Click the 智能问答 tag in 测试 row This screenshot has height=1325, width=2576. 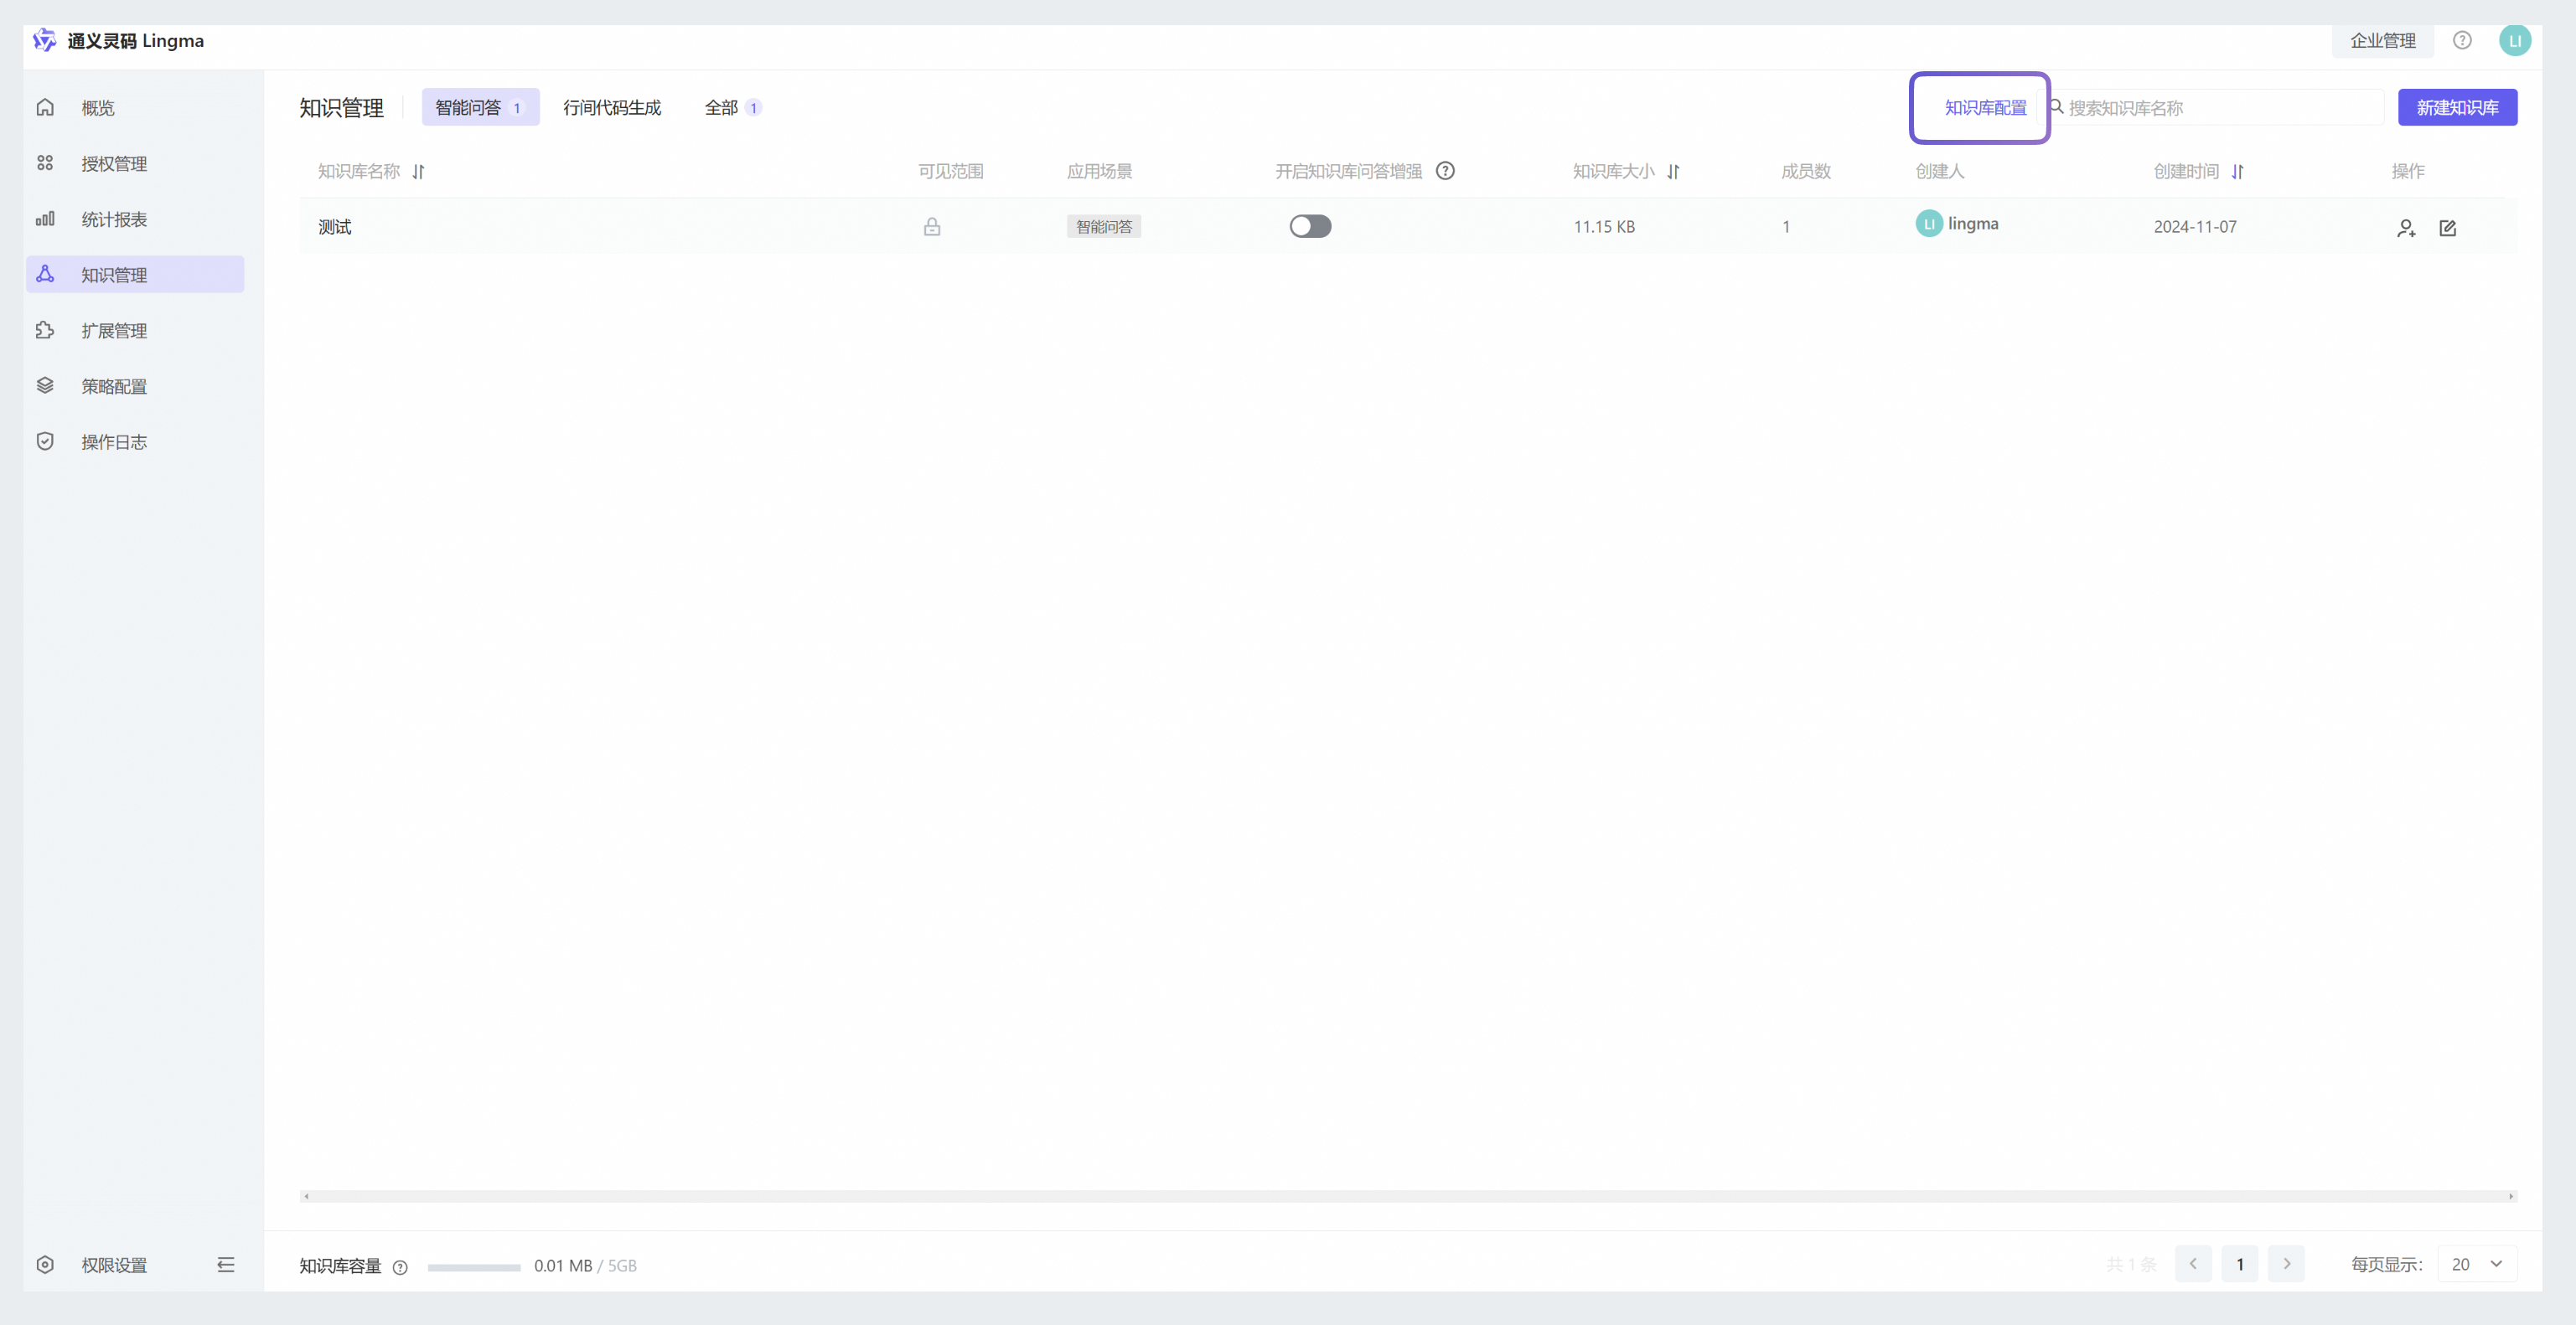pyautogui.click(x=1104, y=227)
